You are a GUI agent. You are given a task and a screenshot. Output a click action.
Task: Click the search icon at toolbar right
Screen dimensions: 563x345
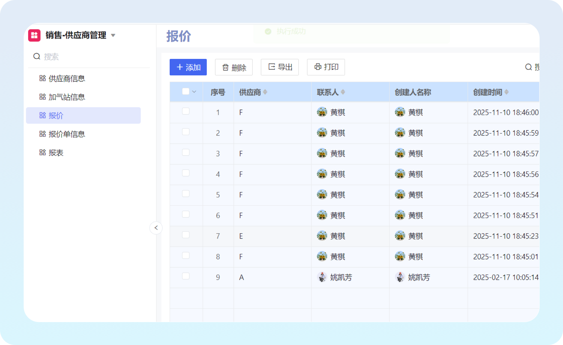click(528, 67)
